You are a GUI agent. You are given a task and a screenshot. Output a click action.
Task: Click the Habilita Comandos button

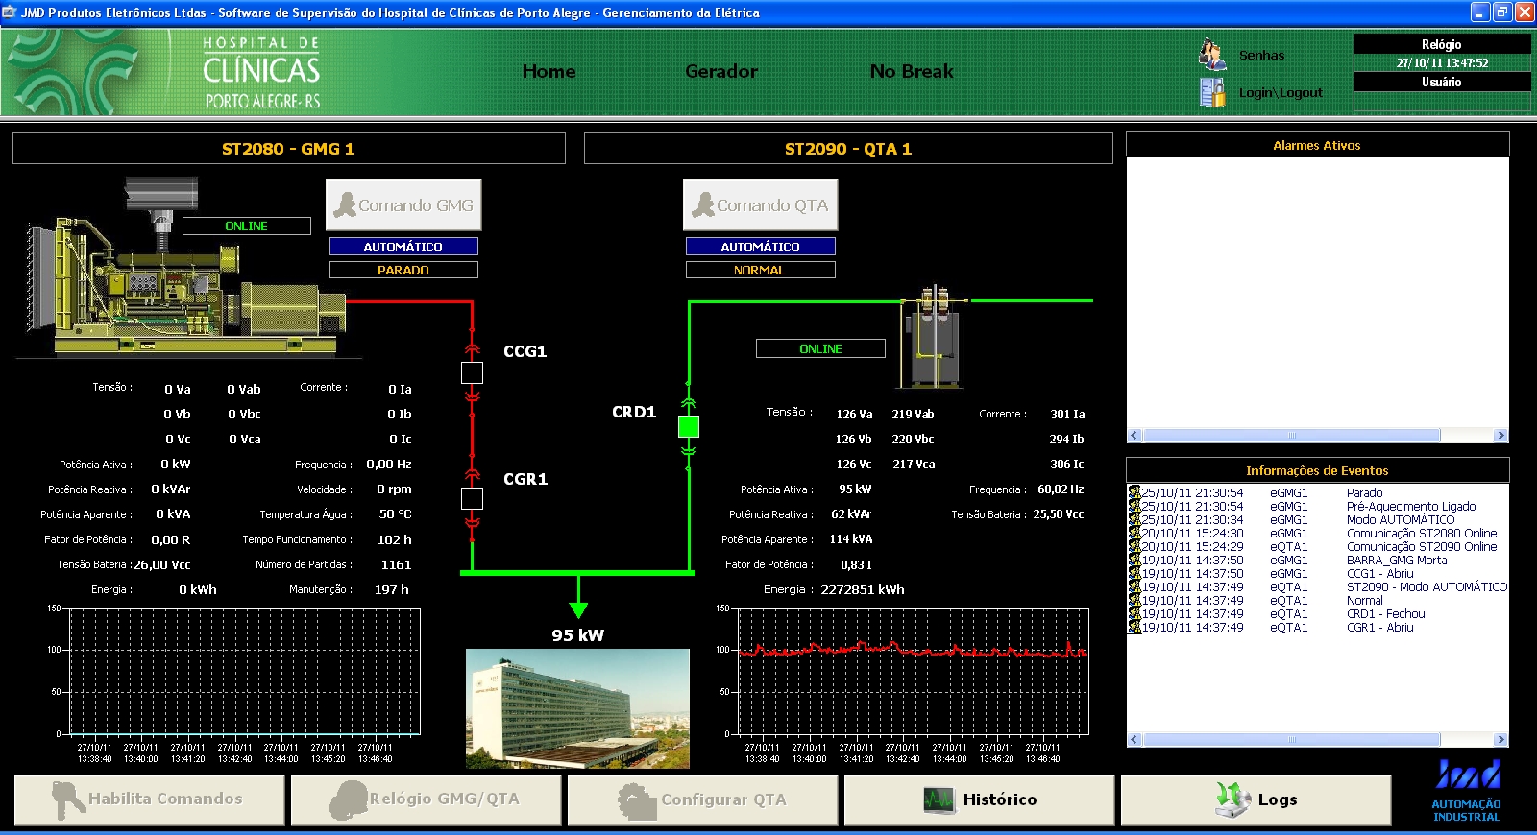[x=149, y=799]
